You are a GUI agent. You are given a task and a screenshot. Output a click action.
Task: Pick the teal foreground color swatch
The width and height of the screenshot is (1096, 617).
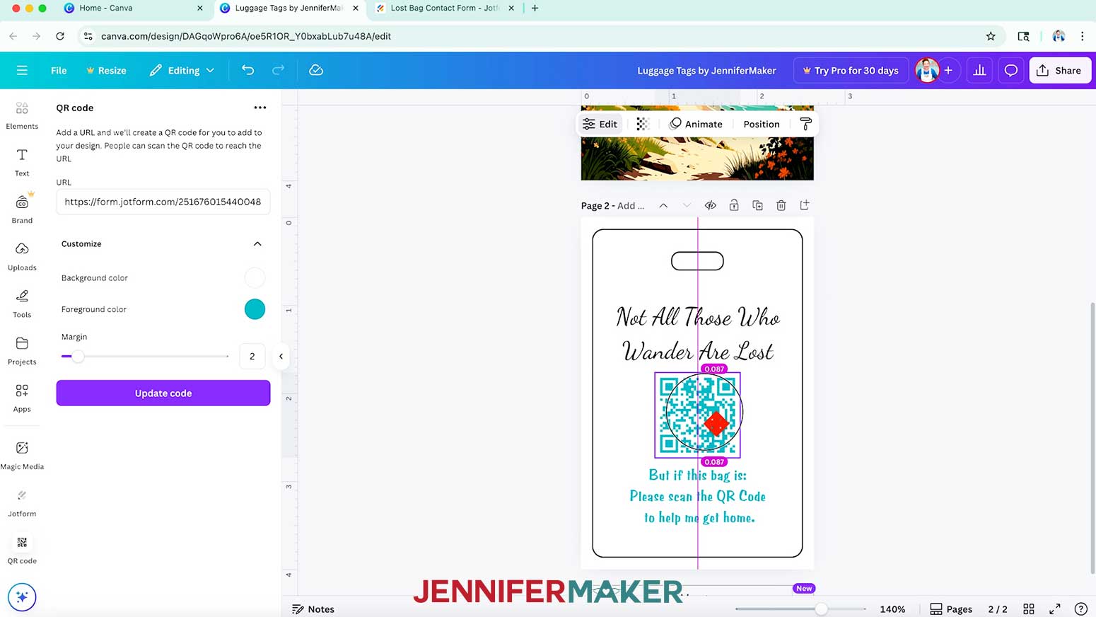pyautogui.click(x=255, y=309)
